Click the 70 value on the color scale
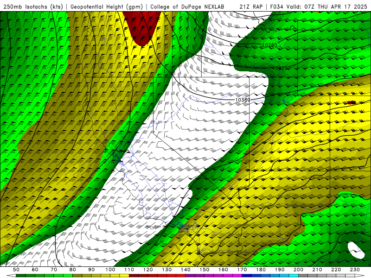371x278 pixels. pos(54,270)
